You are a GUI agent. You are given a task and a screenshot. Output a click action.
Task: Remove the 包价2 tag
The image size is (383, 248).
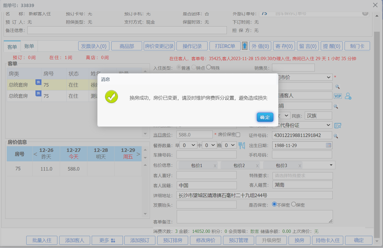(x=257, y=166)
